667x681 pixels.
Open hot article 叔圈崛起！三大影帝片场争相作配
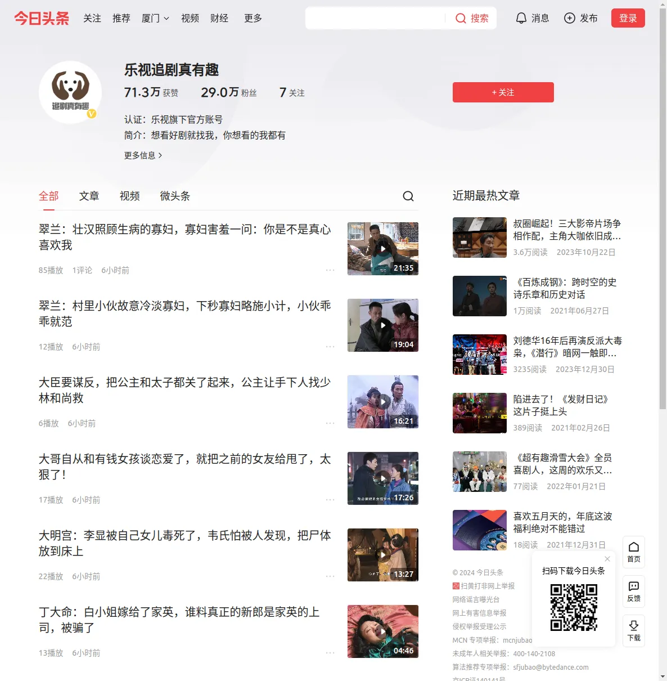pos(567,230)
